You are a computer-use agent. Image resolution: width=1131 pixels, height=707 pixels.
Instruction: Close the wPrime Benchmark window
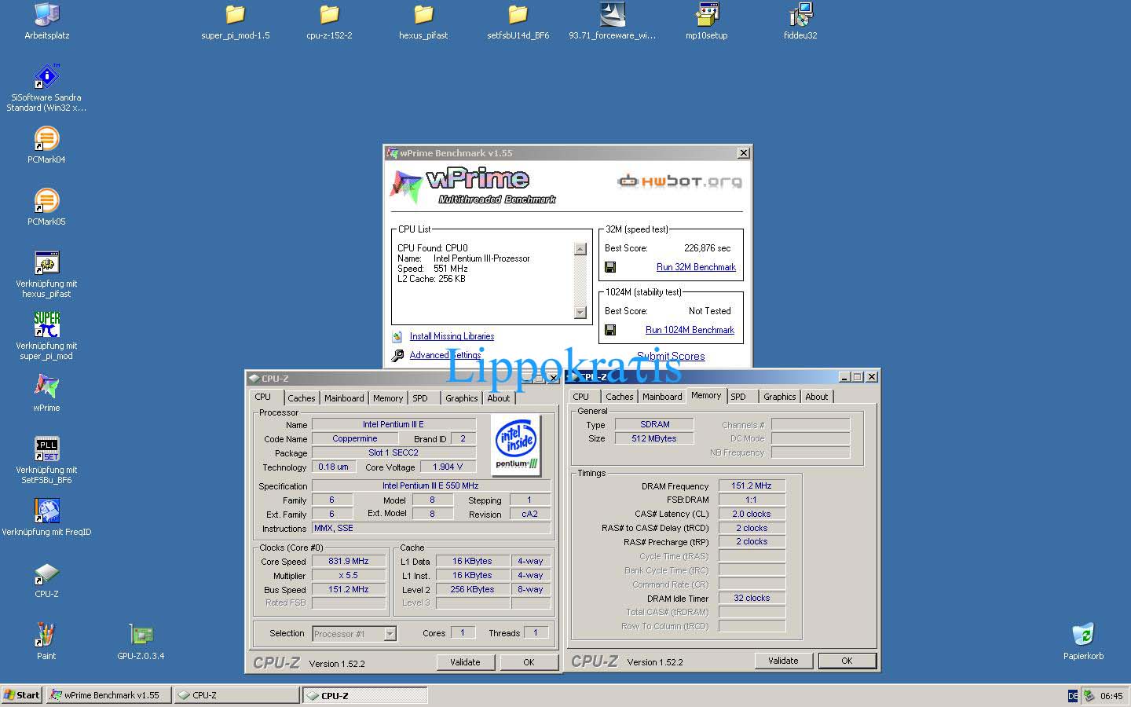tap(743, 152)
